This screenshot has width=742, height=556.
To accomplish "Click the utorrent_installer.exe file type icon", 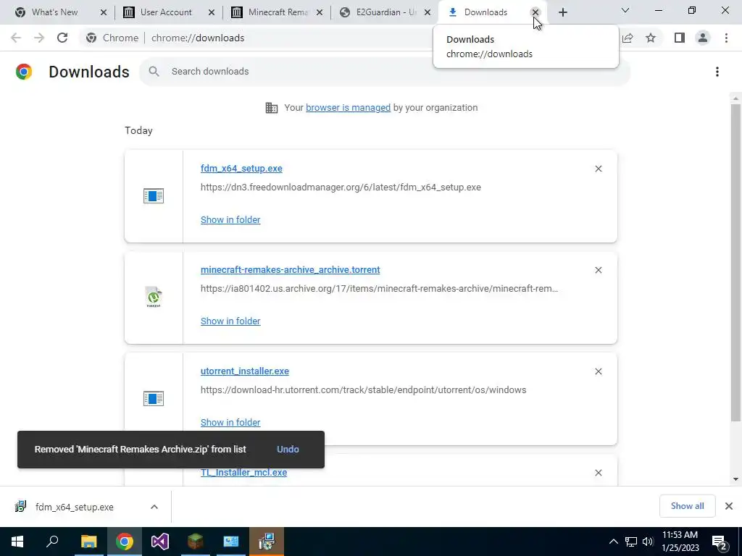I will click(154, 399).
